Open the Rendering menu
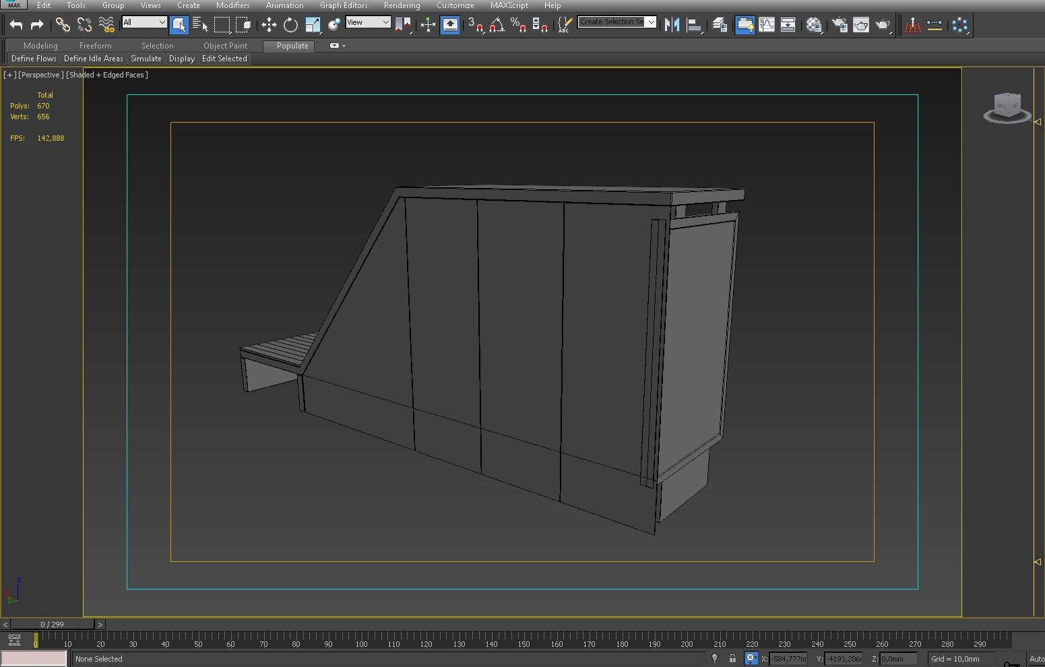Viewport: 1045px width, 667px height. click(x=402, y=5)
